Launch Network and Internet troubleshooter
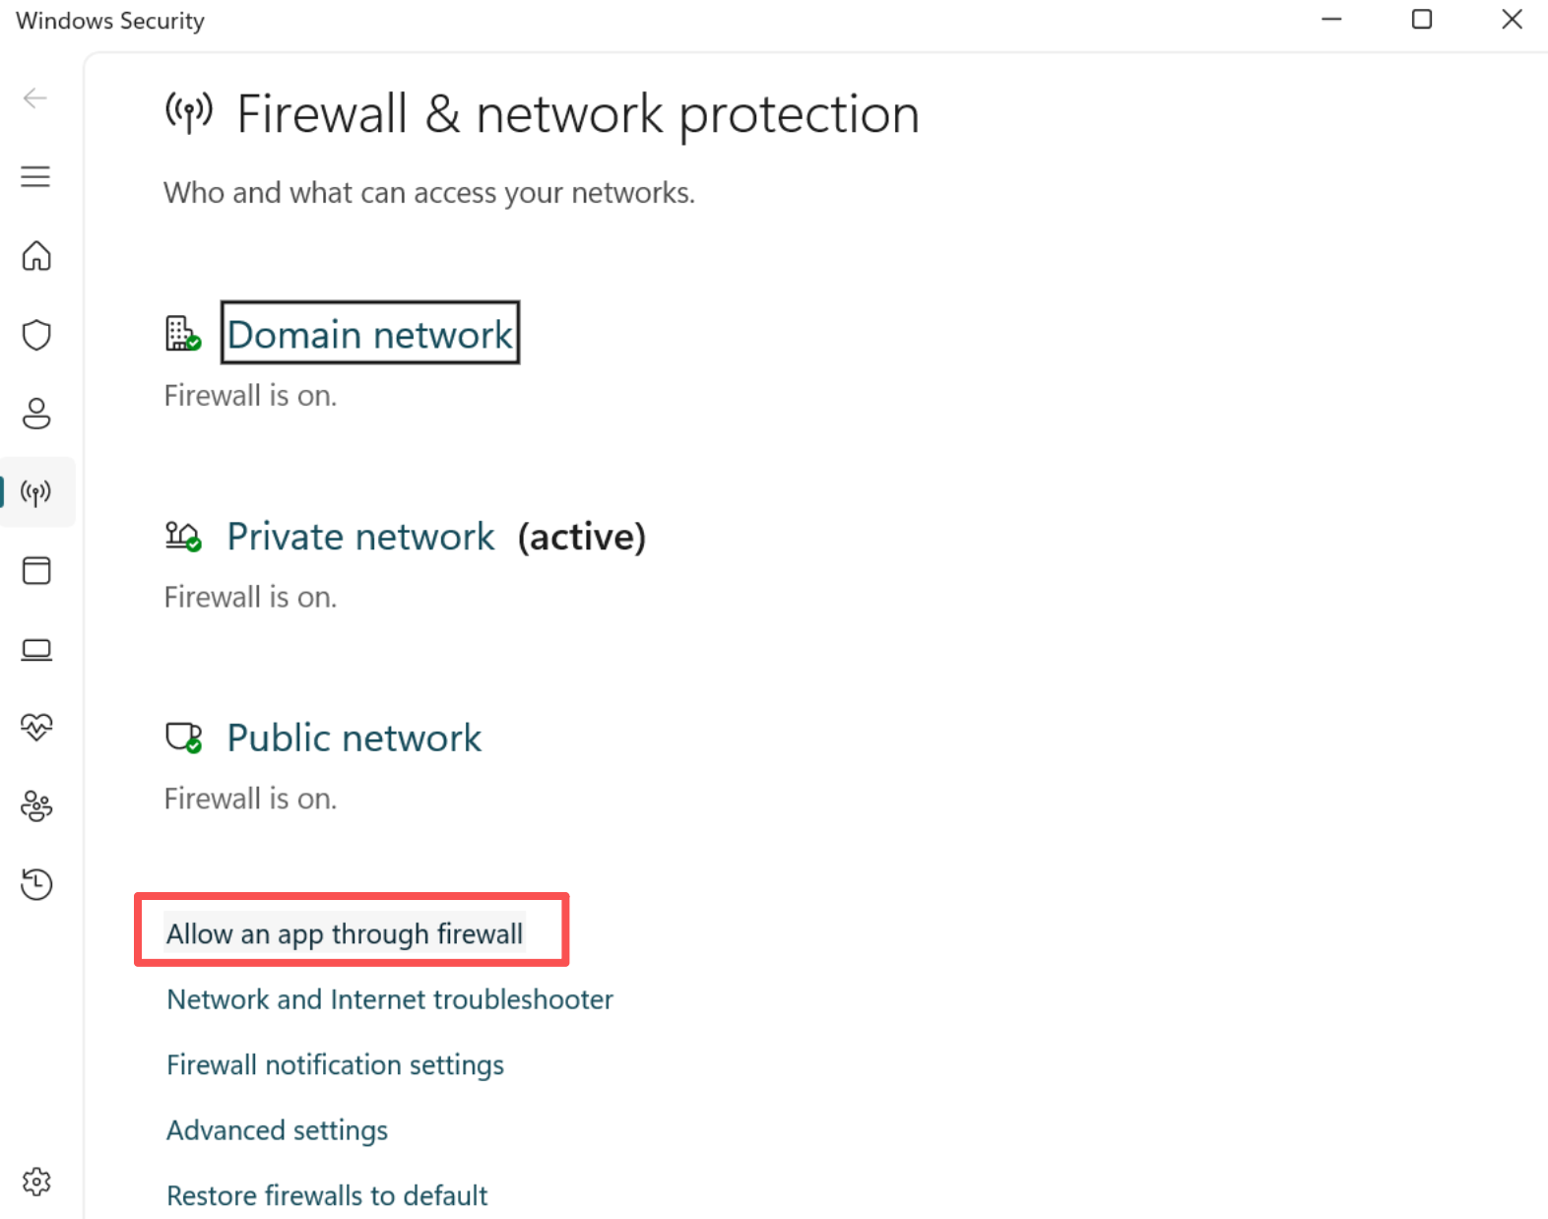This screenshot has width=1548, height=1219. [x=390, y=999]
